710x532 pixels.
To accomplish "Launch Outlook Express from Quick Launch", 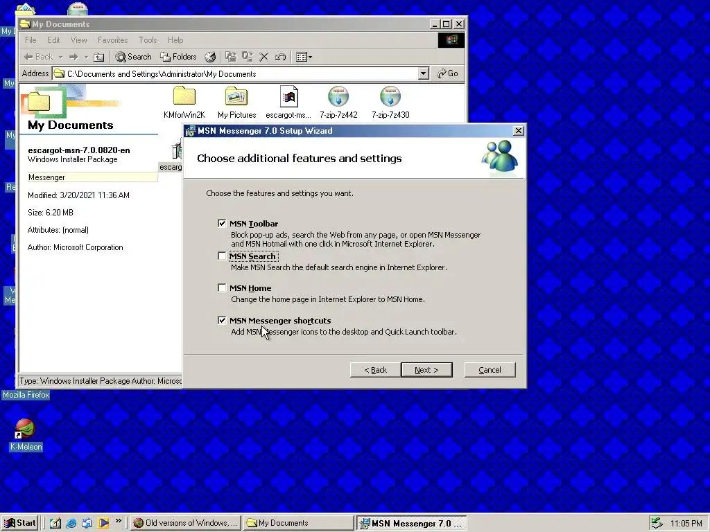I will [87, 523].
